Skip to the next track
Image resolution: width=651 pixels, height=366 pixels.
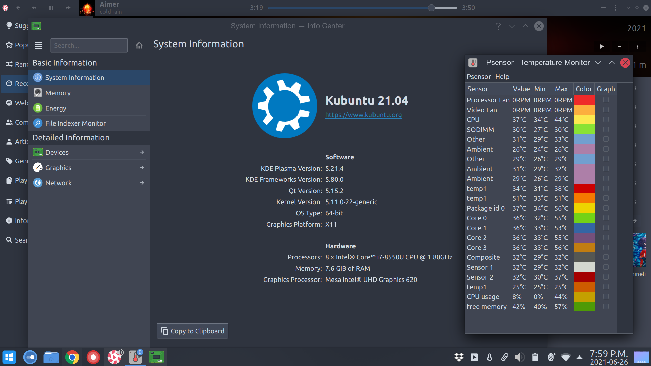(69, 7)
